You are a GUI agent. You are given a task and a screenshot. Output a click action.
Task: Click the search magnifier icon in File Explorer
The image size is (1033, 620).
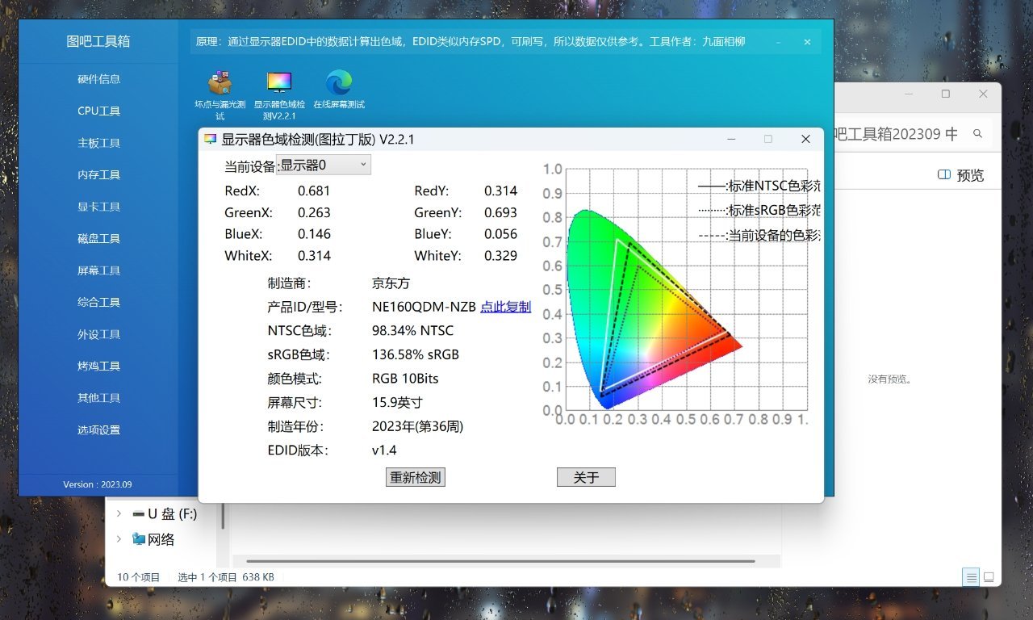[977, 133]
